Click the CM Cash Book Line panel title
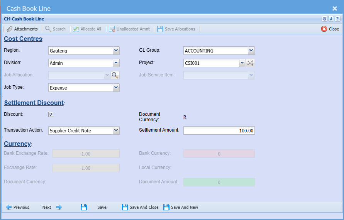Viewport: 344px width, 220px height. click(24, 19)
